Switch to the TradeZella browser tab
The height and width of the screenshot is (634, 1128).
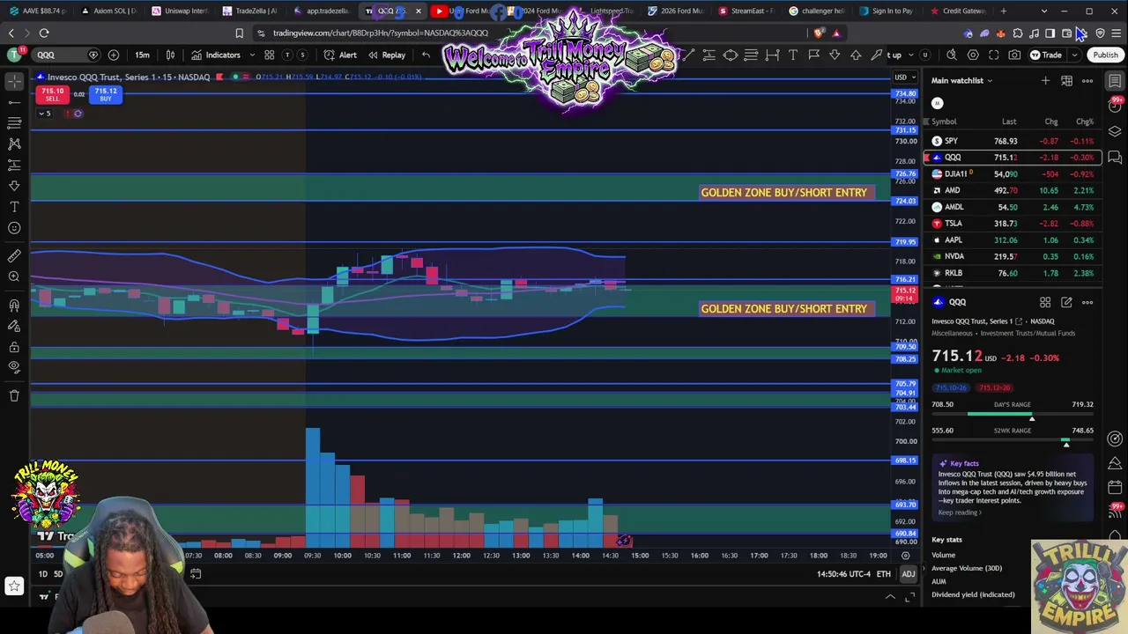(x=251, y=11)
